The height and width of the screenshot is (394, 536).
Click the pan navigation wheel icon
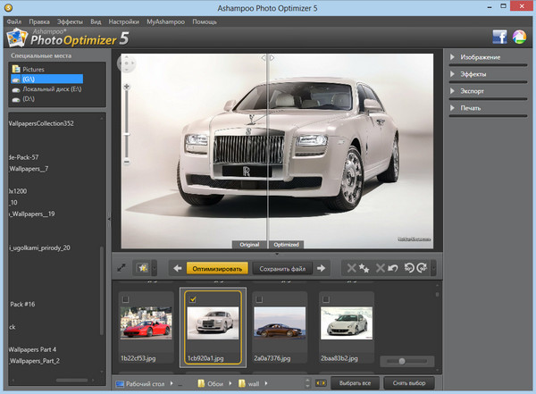[x=127, y=63]
